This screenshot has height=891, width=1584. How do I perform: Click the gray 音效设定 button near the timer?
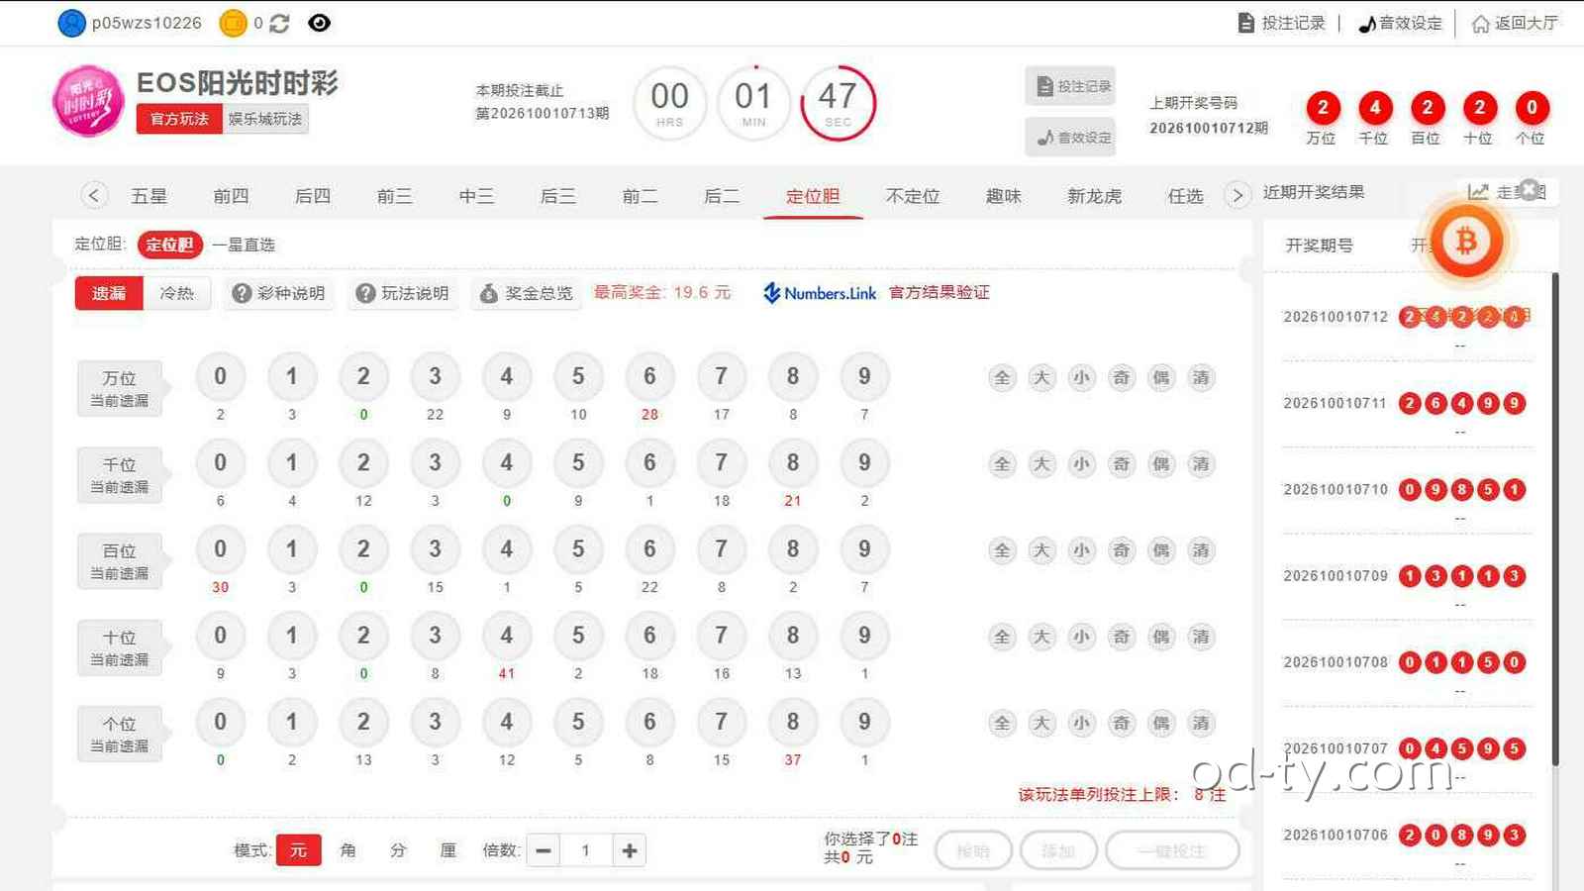[1070, 137]
